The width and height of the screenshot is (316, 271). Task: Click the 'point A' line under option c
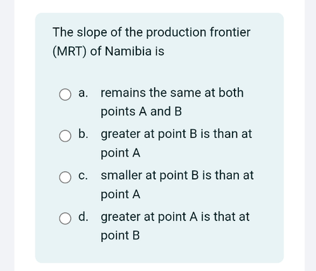point(121,195)
